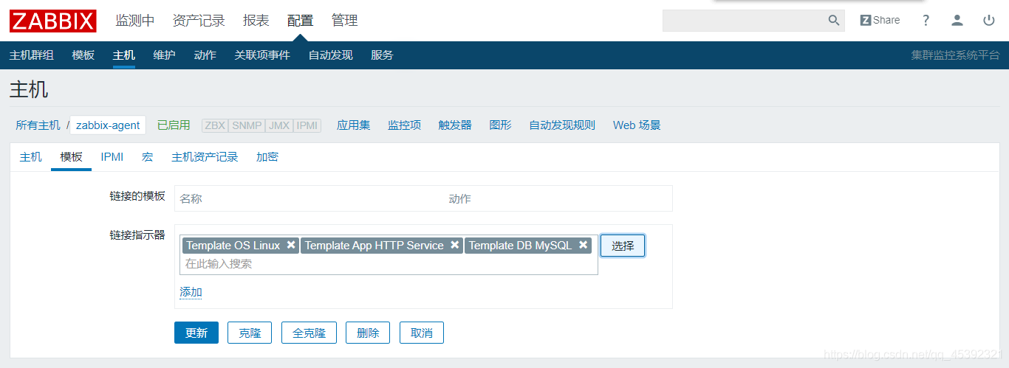Click the ZABBIX logo
This screenshot has height=368, width=1009.
pos(53,21)
